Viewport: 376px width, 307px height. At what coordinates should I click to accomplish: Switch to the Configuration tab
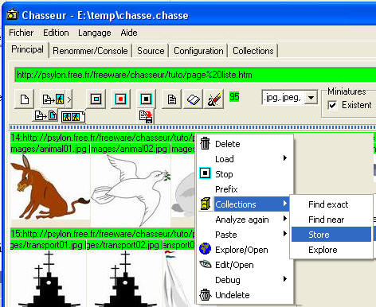(x=198, y=51)
